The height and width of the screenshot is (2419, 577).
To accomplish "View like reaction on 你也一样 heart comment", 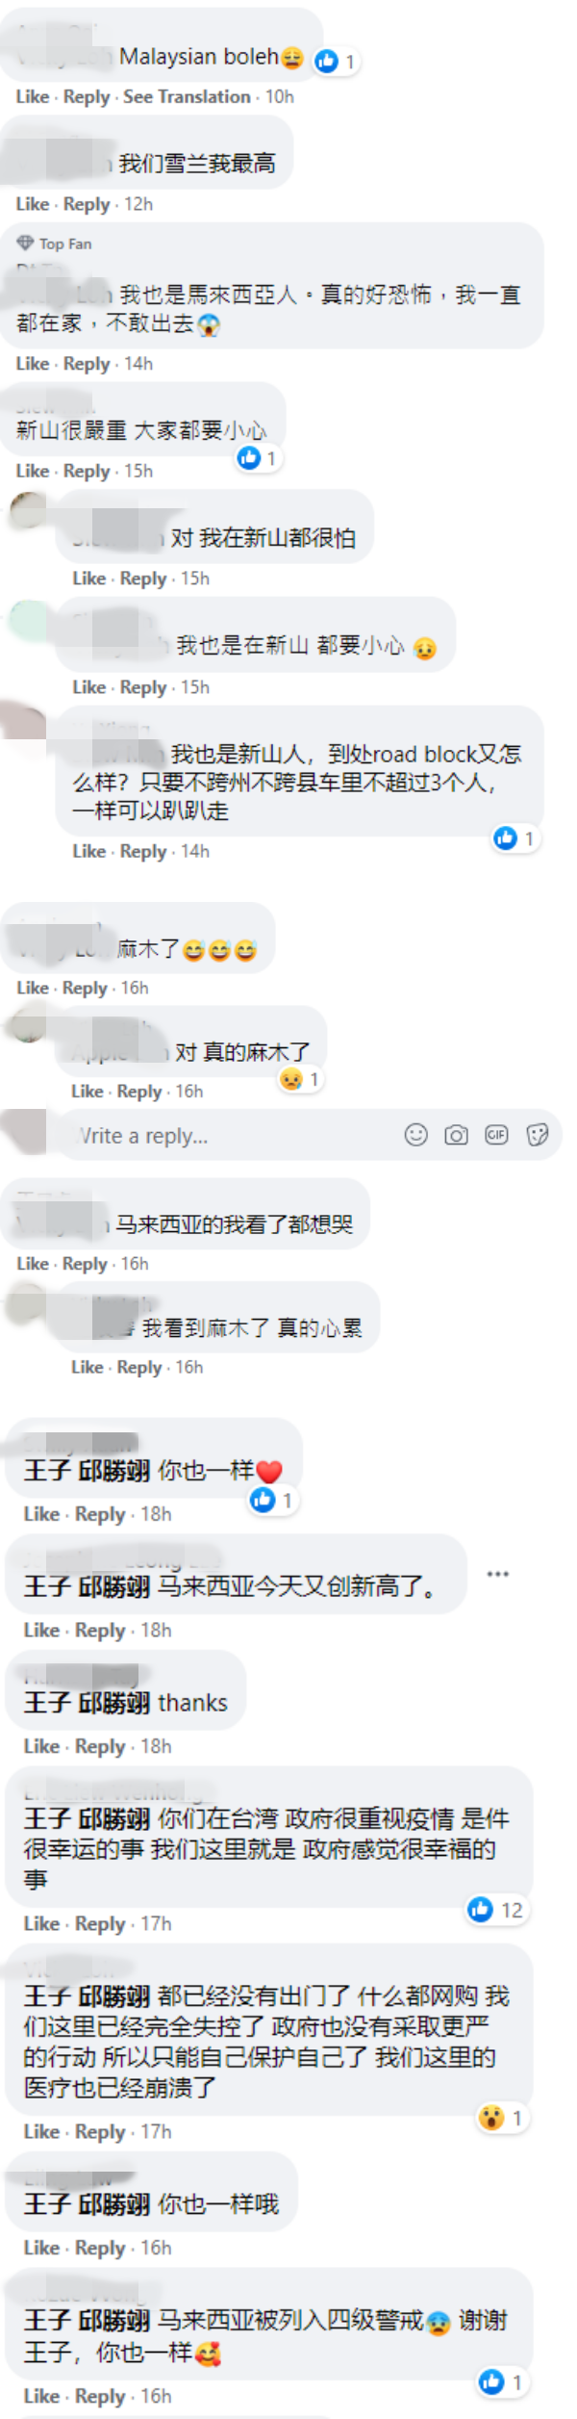I will (x=272, y=1500).
